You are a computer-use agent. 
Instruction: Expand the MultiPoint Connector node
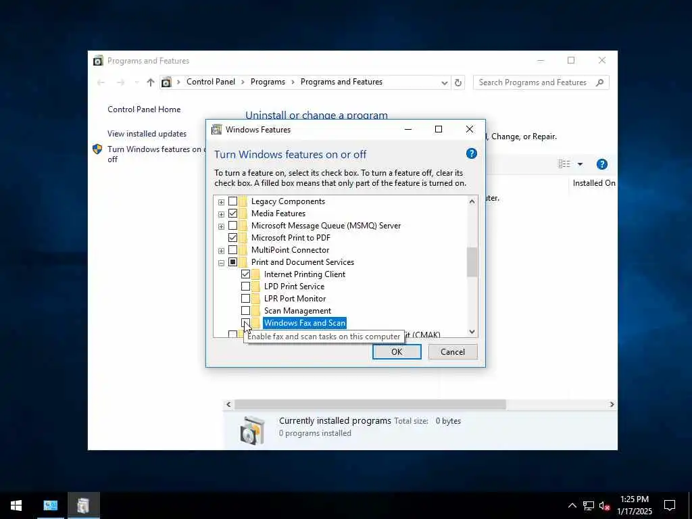tap(221, 251)
